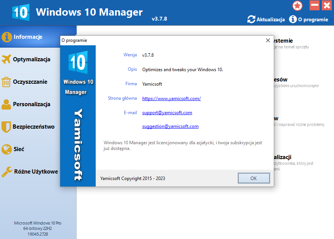334x239 pixels.
Task: Click the Informacje info circle icon
Action: [x=6, y=37]
